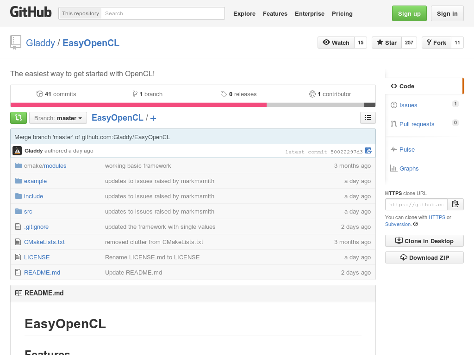Click the book icon in README.md header
Screen dimensions: 474x355
19,293
